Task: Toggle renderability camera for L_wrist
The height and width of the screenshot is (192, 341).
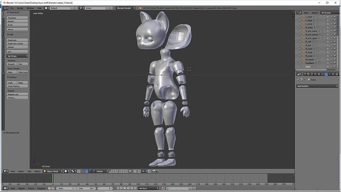Action: click(x=335, y=24)
